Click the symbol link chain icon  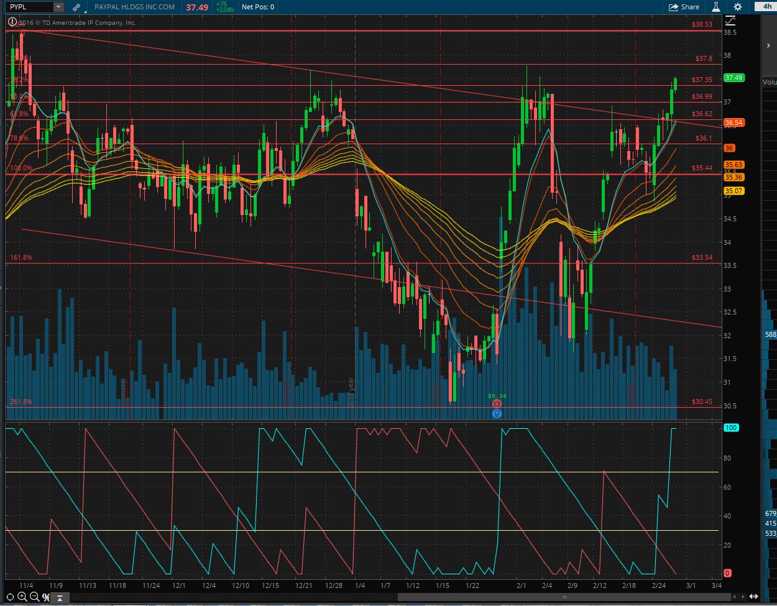[76, 7]
